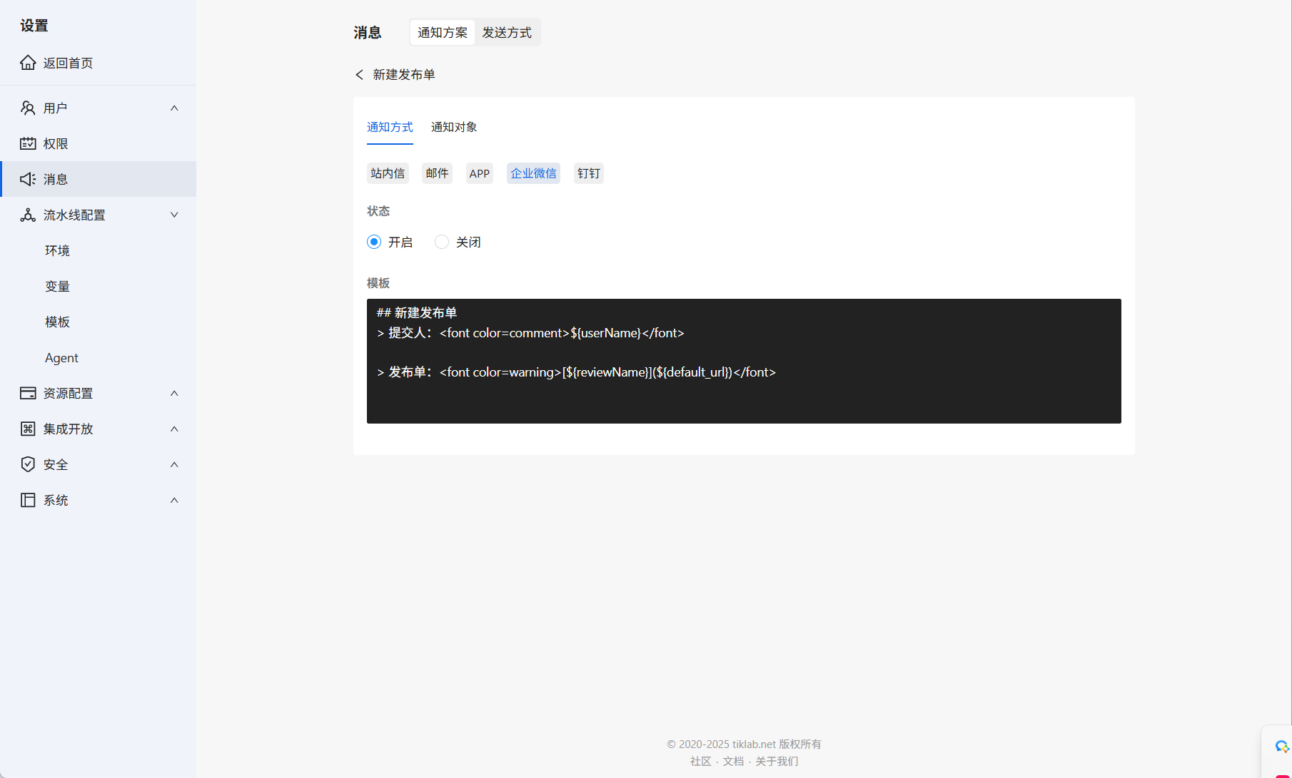Screen dimensions: 1292x778
Task: Select the 流水线配置 pipeline icon
Action: pos(28,215)
